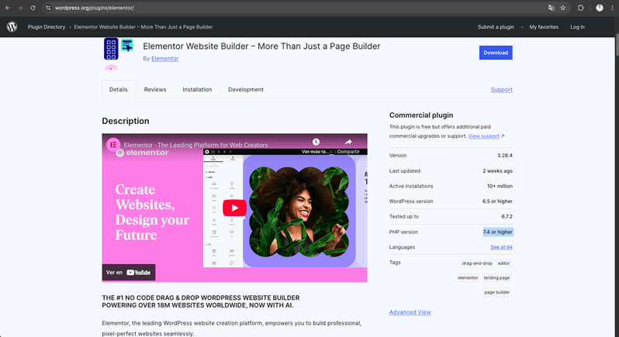Click the share arrow icon on video
This screenshot has width=619, height=337.
[x=348, y=142]
